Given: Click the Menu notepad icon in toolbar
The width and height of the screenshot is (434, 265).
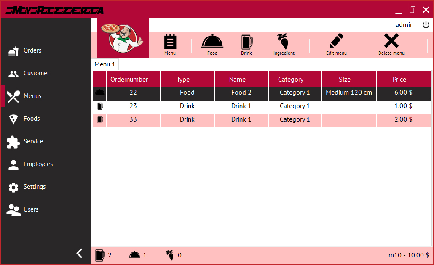Looking at the screenshot, I should (x=170, y=42).
